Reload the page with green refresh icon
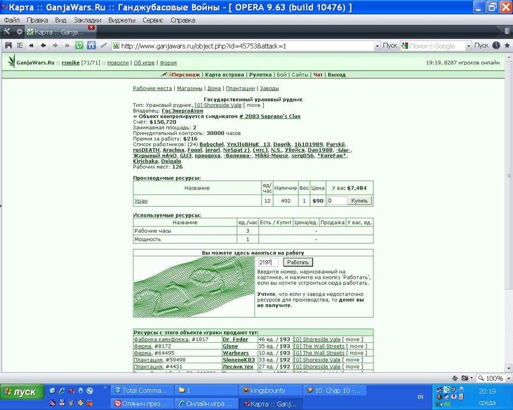The image size is (513, 410). (79, 45)
